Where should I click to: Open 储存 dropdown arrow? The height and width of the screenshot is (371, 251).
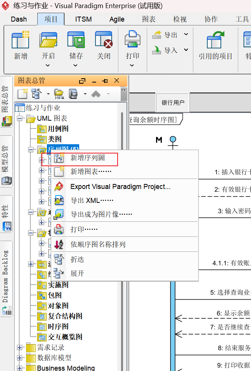click(x=75, y=65)
